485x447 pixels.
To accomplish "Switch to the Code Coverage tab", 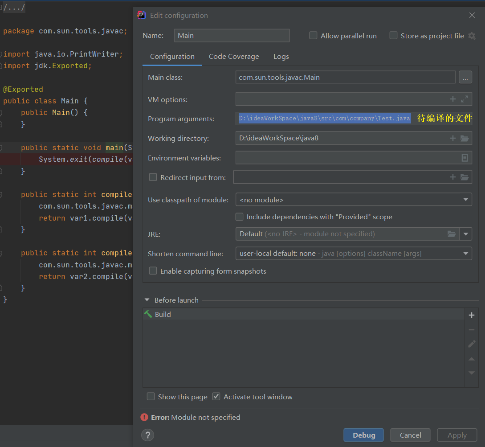I will pos(234,57).
